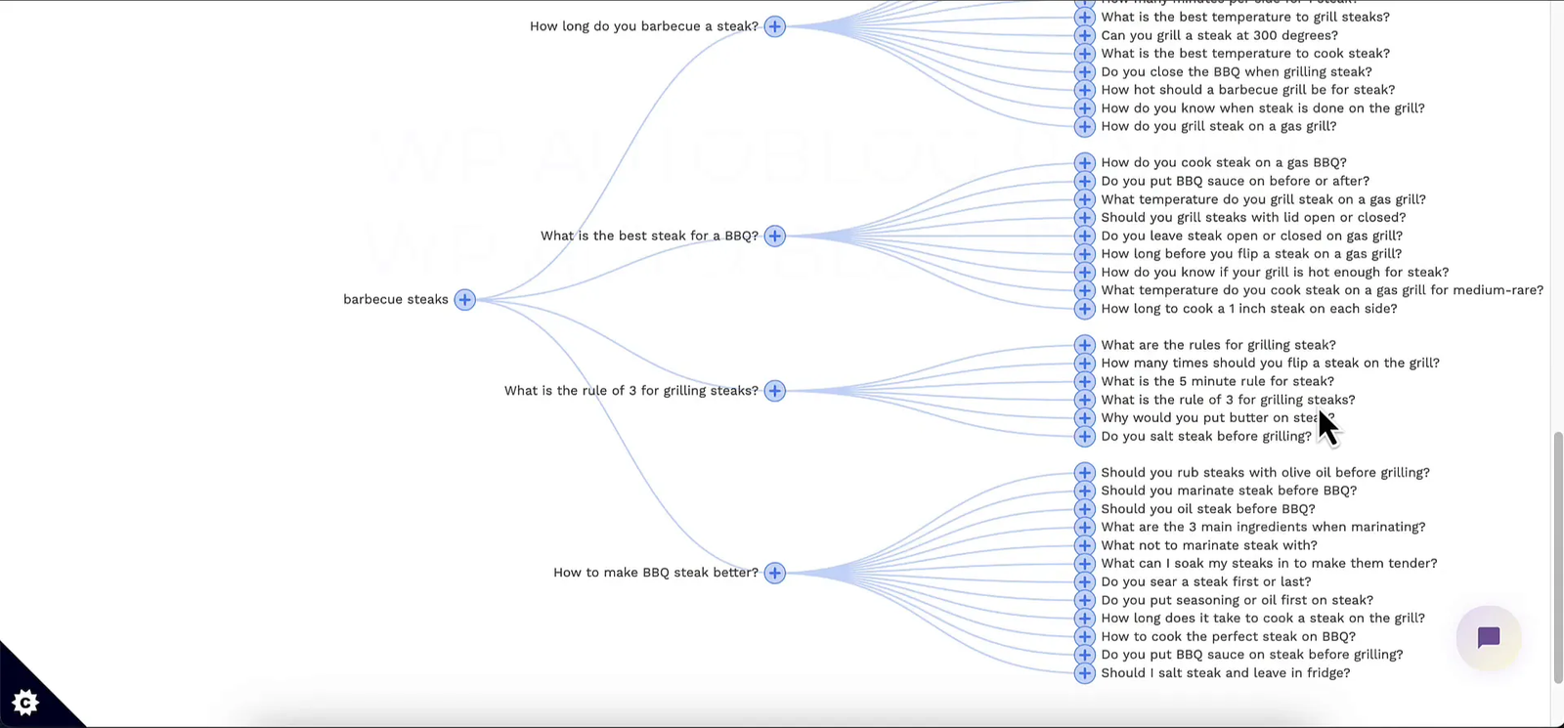
Task: Expand the 'barbecue steaks' root node
Action: pos(465,300)
